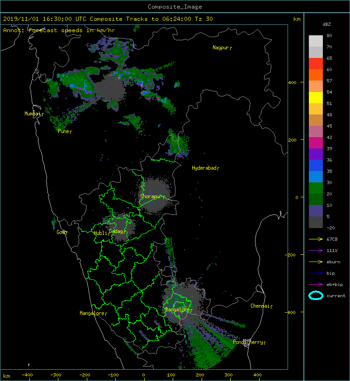
Task: Click the purple 111V arrow legend icon
Action: tap(316, 251)
